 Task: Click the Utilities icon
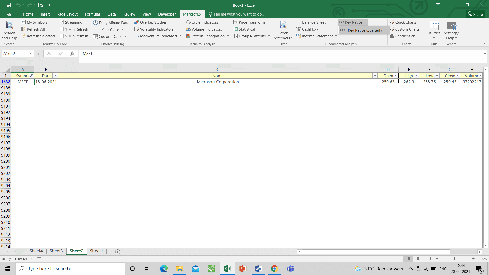point(434,25)
